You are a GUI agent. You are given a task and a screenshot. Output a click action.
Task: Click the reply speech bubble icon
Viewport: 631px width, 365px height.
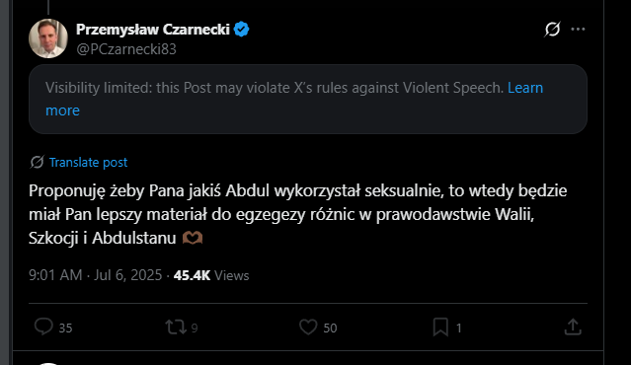(x=43, y=327)
